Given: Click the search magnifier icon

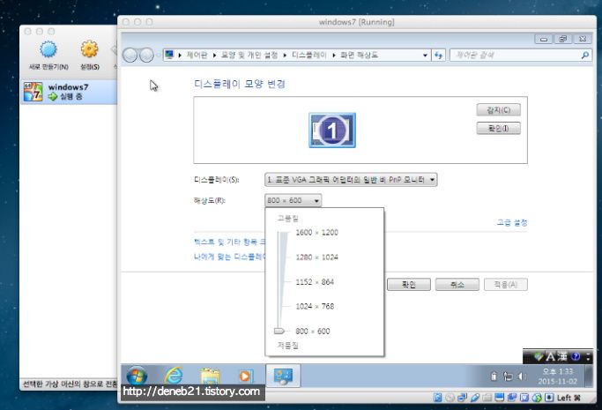Looking at the screenshot, I should 585,56.
